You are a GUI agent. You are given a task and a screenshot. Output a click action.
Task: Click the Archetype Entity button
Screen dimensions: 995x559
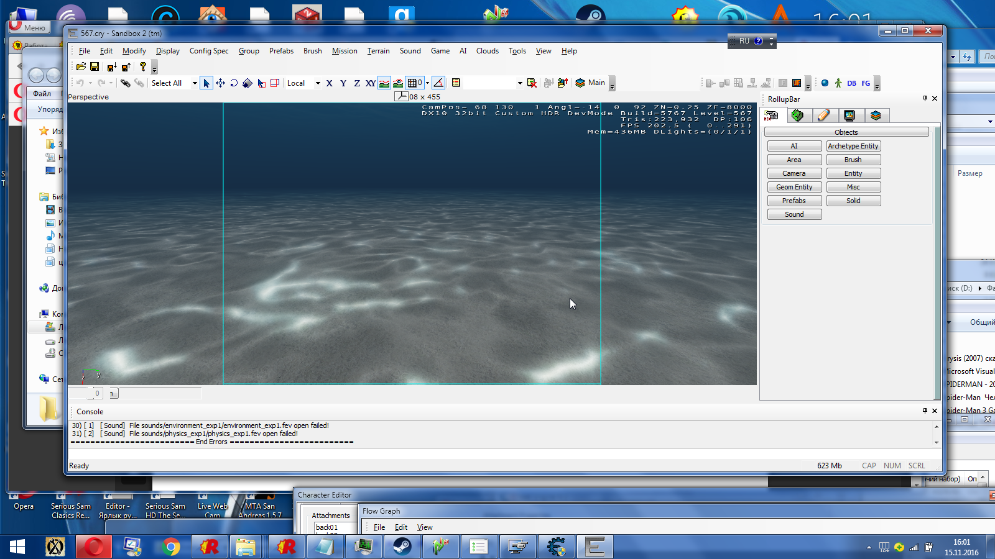[853, 146]
